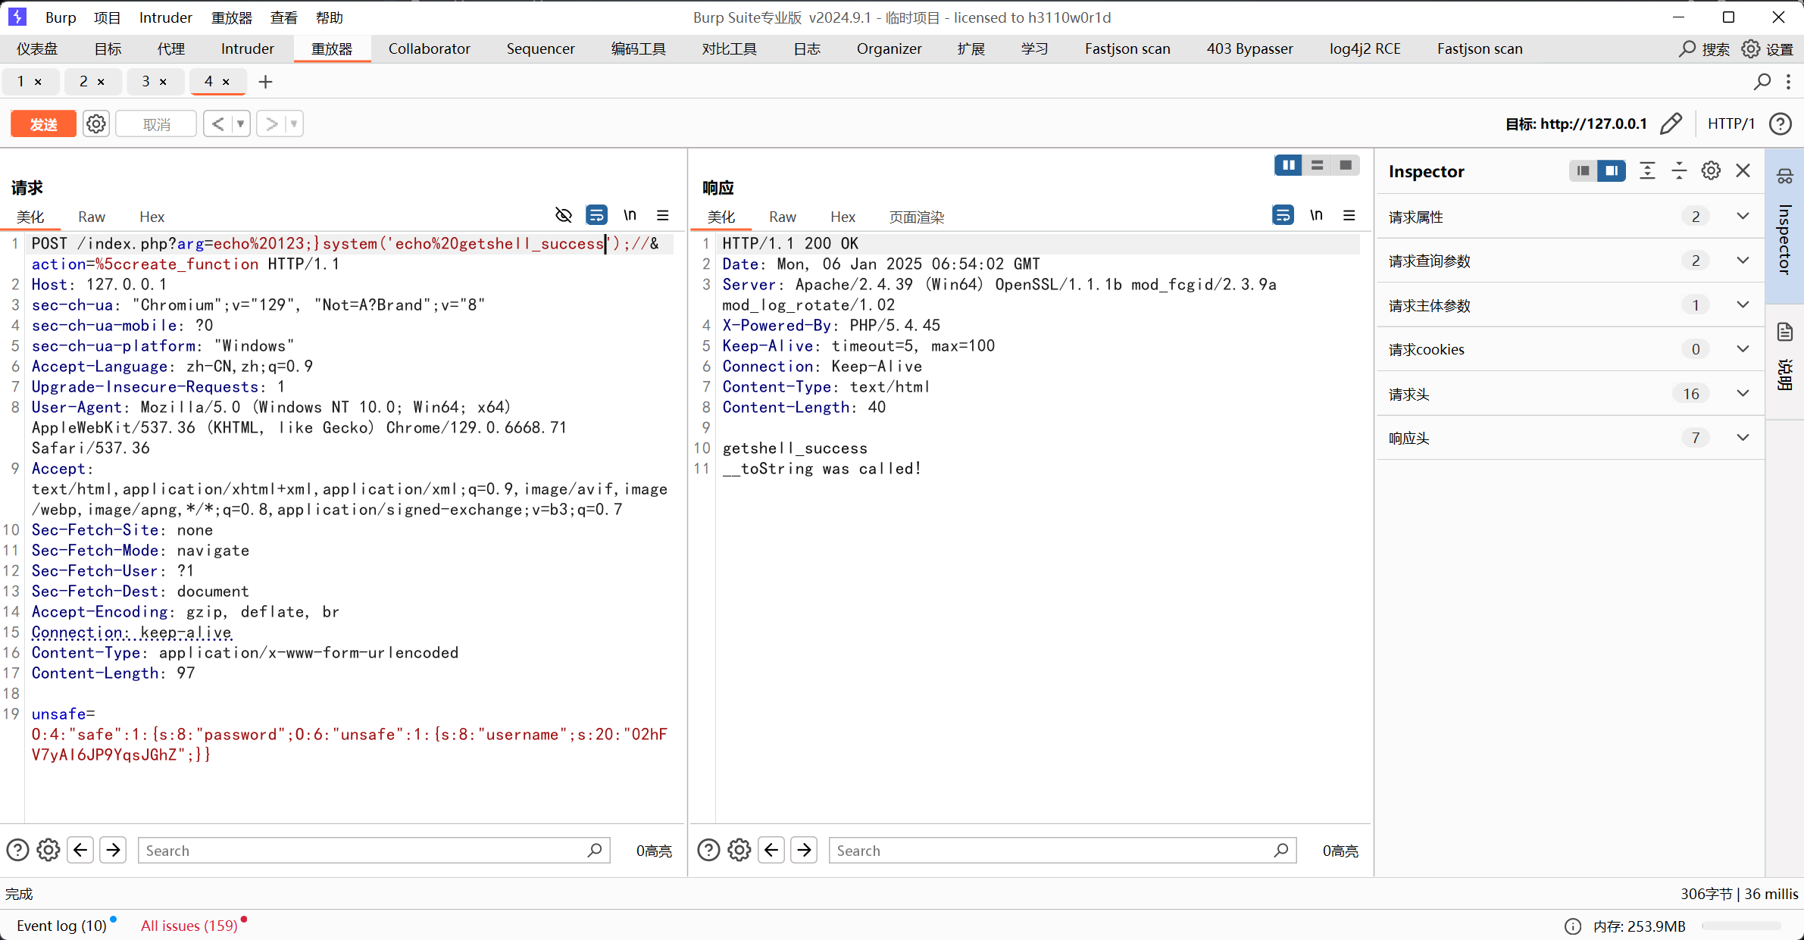The image size is (1804, 940).
Task: Open the 403 Bypasser extension tab
Action: click(1249, 49)
